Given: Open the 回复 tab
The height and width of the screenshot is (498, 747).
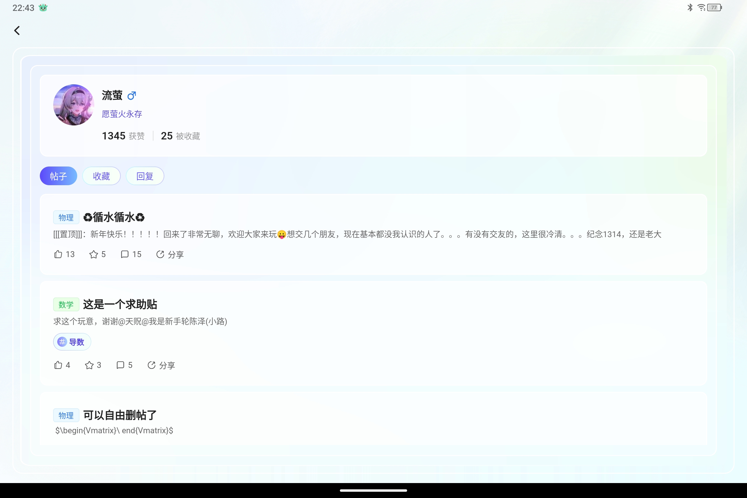Looking at the screenshot, I should [145, 176].
